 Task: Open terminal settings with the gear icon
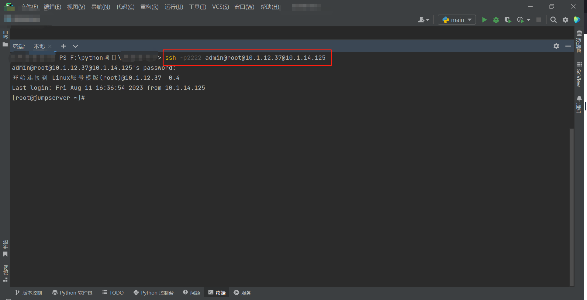[x=556, y=46]
